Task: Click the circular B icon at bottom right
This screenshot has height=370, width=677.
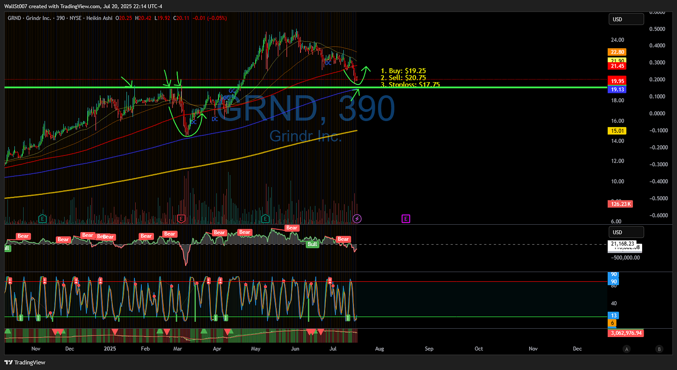Action: (659, 349)
